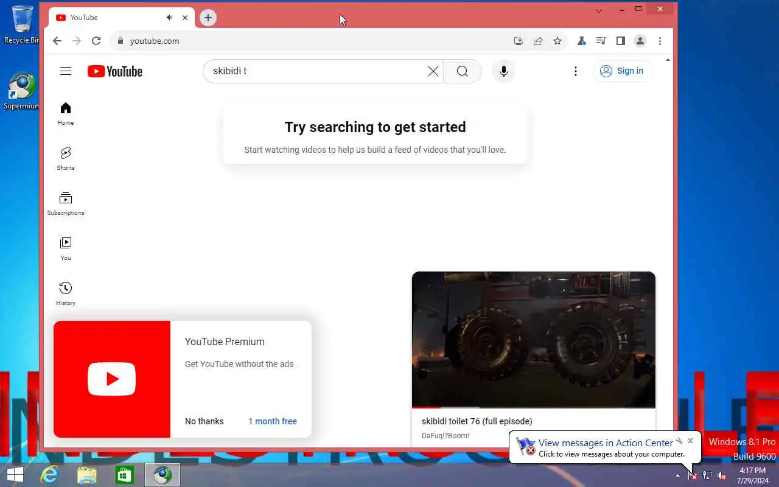Go to Home in the sidebar
Viewport: 779px width, 487px height.
click(66, 114)
